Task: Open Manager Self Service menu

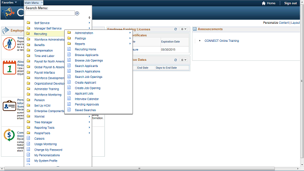Action: tap(47, 28)
